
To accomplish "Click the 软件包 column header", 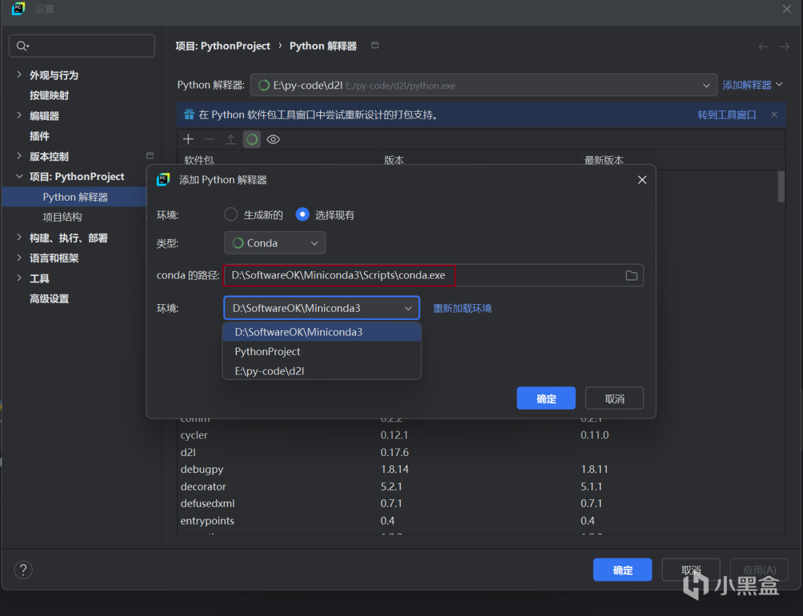I will click(x=199, y=160).
